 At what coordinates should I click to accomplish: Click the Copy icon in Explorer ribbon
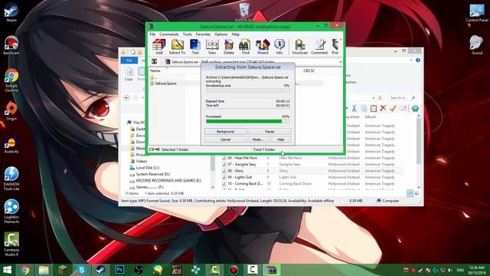tap(129, 74)
